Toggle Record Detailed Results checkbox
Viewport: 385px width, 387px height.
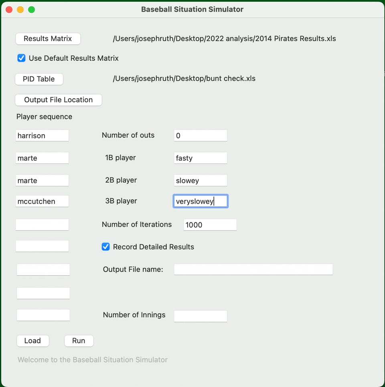[105, 246]
